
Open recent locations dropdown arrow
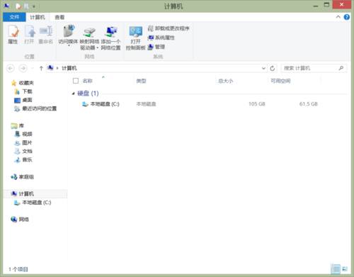(x=33, y=69)
